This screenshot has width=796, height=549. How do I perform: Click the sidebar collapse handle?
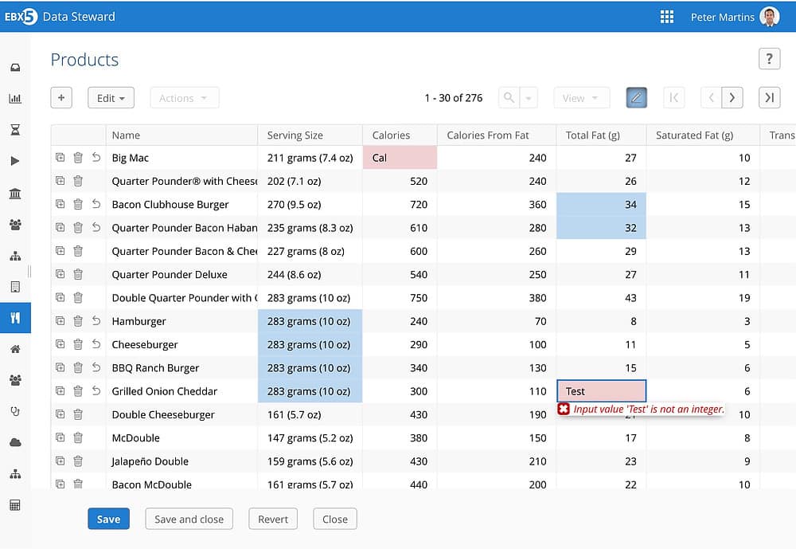pyautogui.click(x=29, y=271)
